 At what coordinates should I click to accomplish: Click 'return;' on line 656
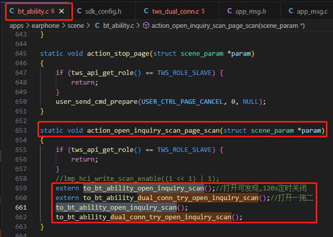tap(85, 160)
